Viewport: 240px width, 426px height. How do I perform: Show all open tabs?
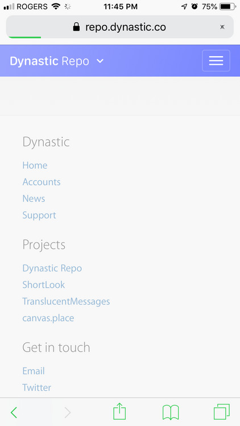click(x=222, y=412)
